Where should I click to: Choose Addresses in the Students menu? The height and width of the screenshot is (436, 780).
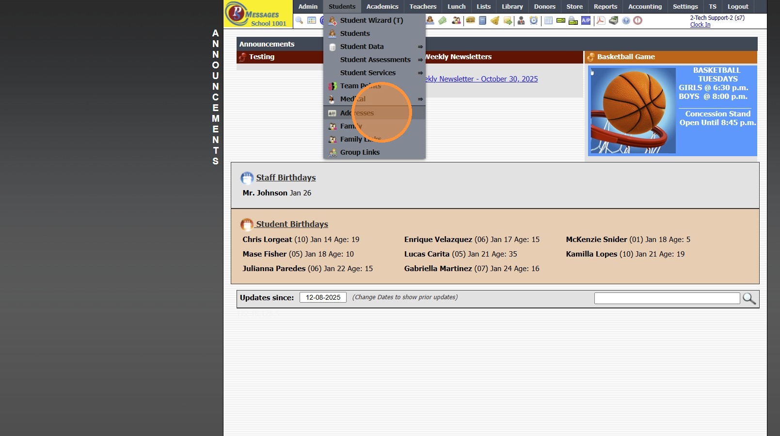[374, 113]
